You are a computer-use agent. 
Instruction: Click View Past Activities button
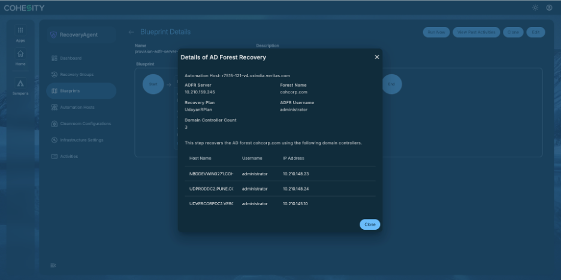pyautogui.click(x=476, y=32)
